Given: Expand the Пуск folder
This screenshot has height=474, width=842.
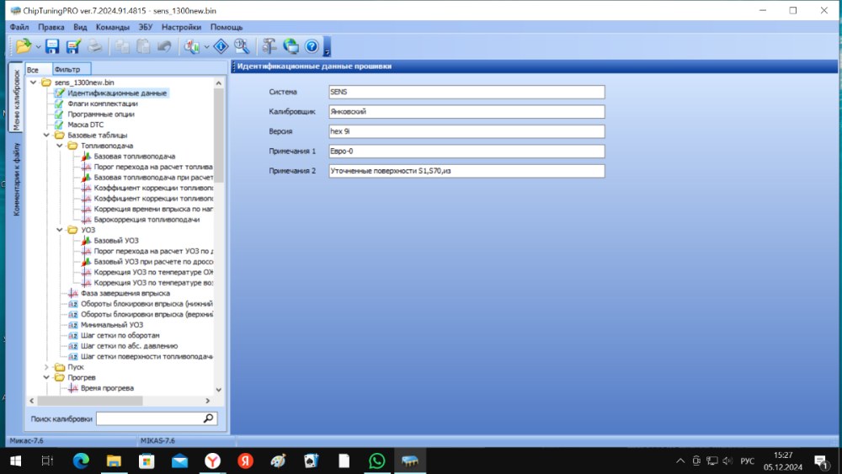Looking at the screenshot, I should [x=46, y=367].
